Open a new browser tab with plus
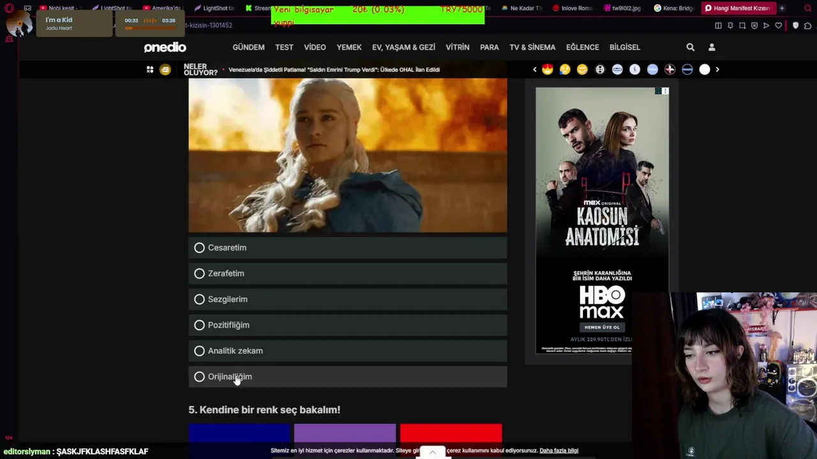 tap(782, 8)
